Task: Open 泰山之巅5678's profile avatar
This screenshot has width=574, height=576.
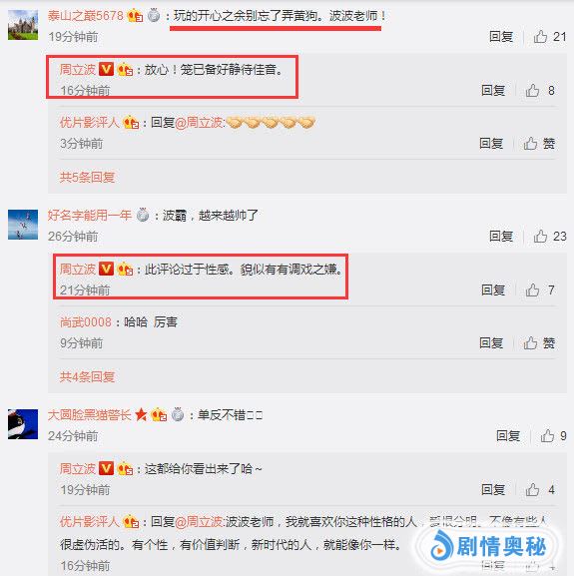Action: tap(23, 25)
